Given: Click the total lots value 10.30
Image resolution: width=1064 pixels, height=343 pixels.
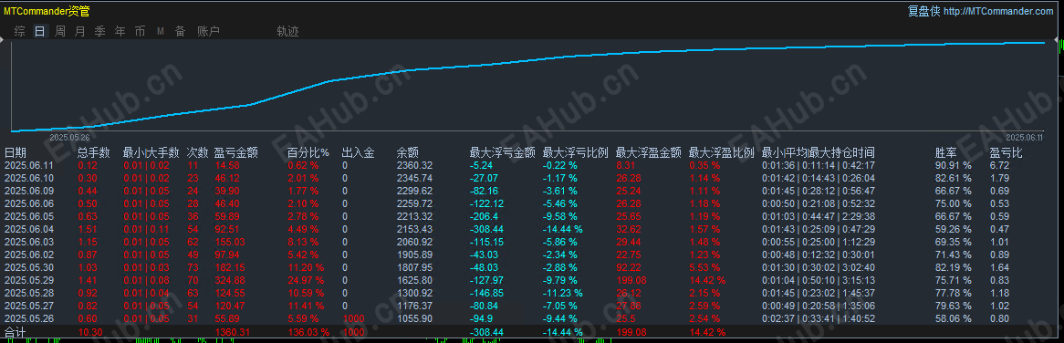Looking at the screenshot, I should coord(89,332).
